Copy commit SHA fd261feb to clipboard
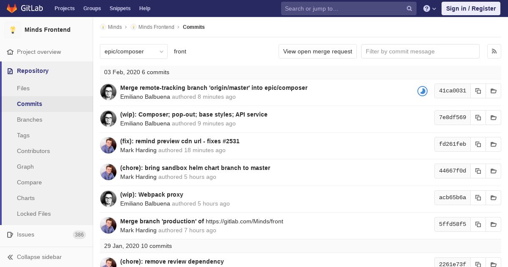The image size is (508, 267). [x=478, y=144]
